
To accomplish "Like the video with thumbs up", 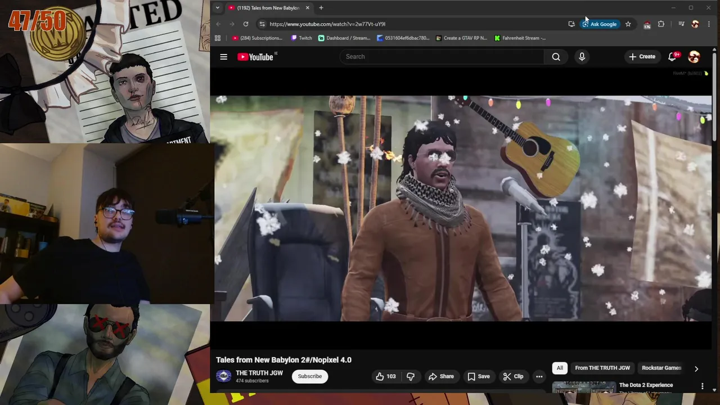I will [x=386, y=376].
